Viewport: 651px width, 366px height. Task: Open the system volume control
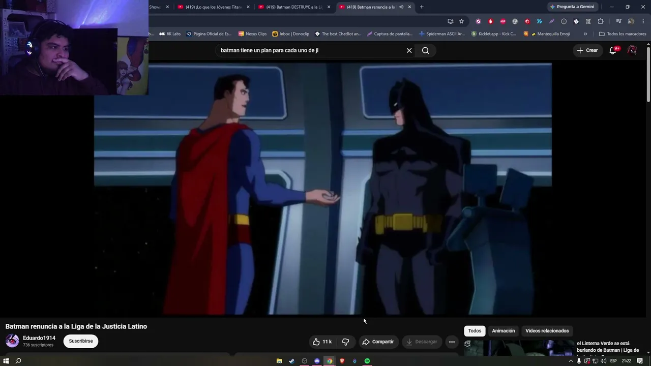[x=603, y=361]
